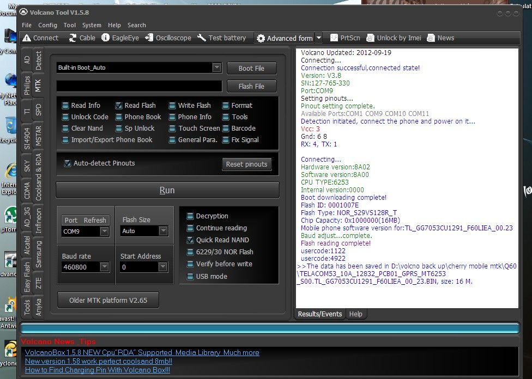Switch to the SPD side tab

[38, 110]
